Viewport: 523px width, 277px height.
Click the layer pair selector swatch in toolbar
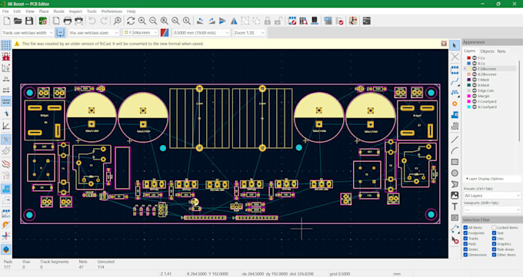(165, 33)
